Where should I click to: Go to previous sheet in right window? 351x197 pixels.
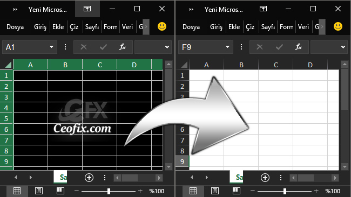pyautogui.click(x=192, y=178)
